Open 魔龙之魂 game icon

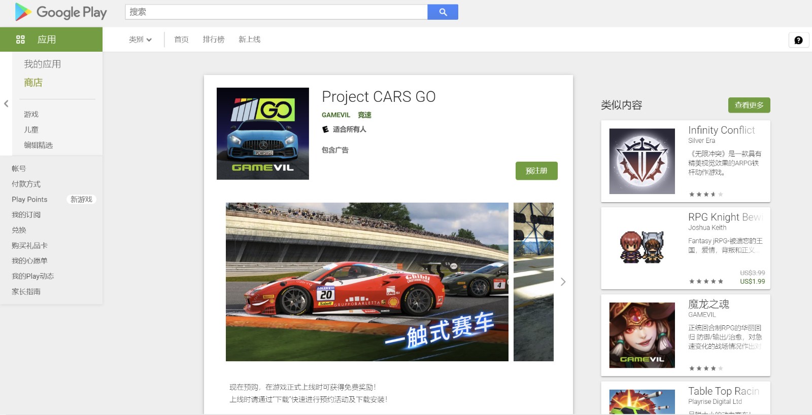[642, 335]
